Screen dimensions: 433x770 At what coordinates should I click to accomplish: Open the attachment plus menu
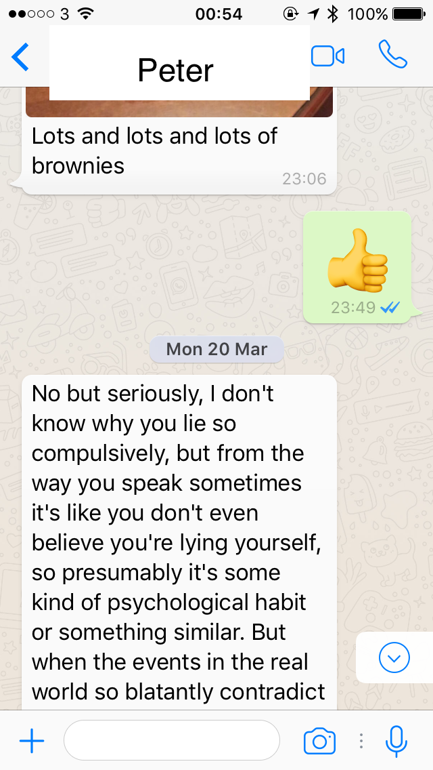click(x=32, y=741)
